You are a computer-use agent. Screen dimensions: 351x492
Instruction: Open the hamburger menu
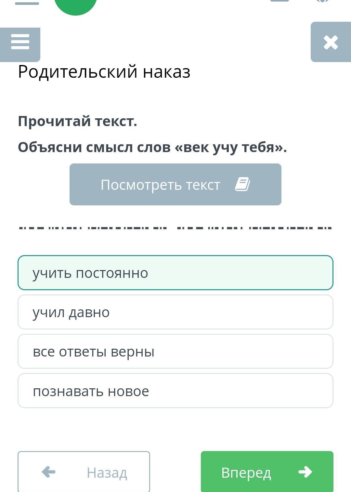coord(20,42)
